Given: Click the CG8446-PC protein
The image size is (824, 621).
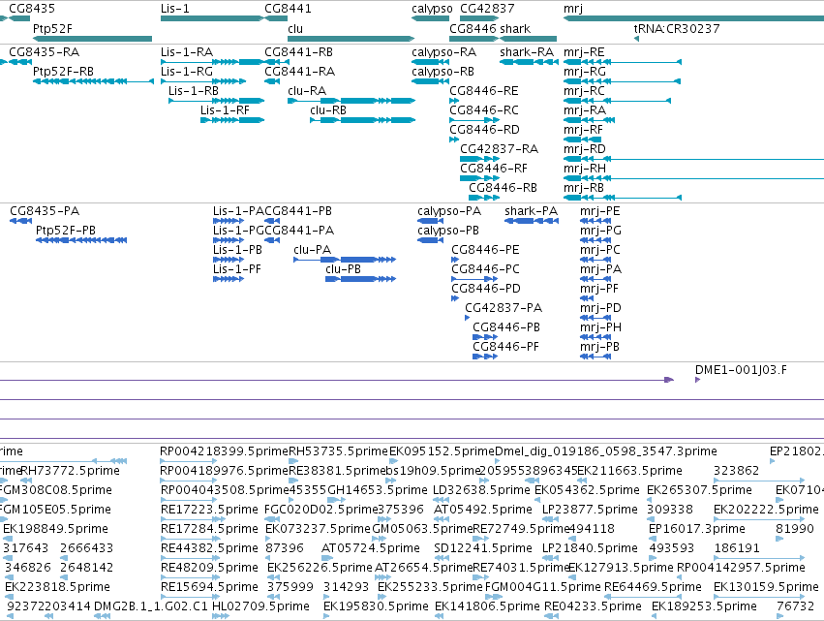Looking at the screenshot, I should tap(474, 279).
